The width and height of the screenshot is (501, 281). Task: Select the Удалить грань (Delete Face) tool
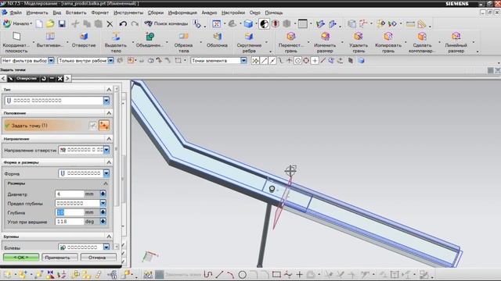pos(359,41)
